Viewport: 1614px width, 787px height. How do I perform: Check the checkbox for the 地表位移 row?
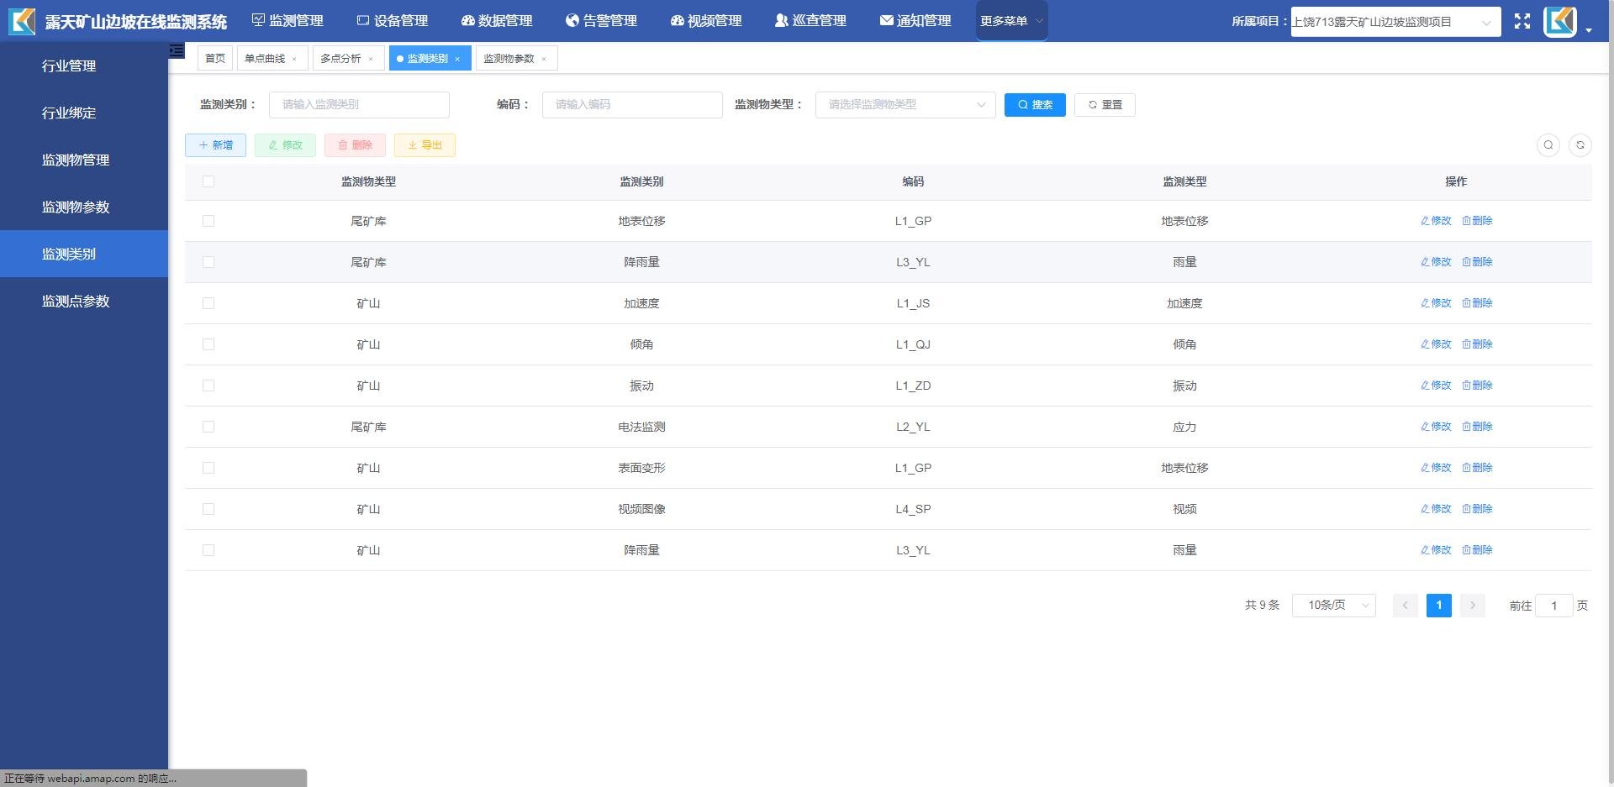pos(208,221)
